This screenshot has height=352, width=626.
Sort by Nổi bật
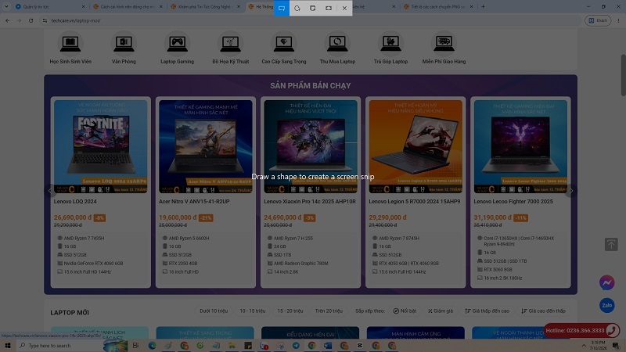pos(405,311)
